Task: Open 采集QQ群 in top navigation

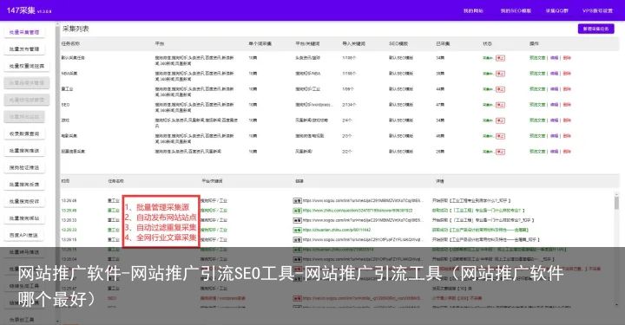Action: coord(556,10)
